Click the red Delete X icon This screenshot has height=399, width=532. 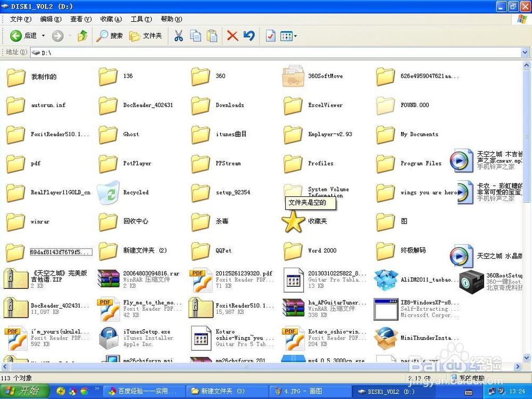pyautogui.click(x=232, y=36)
